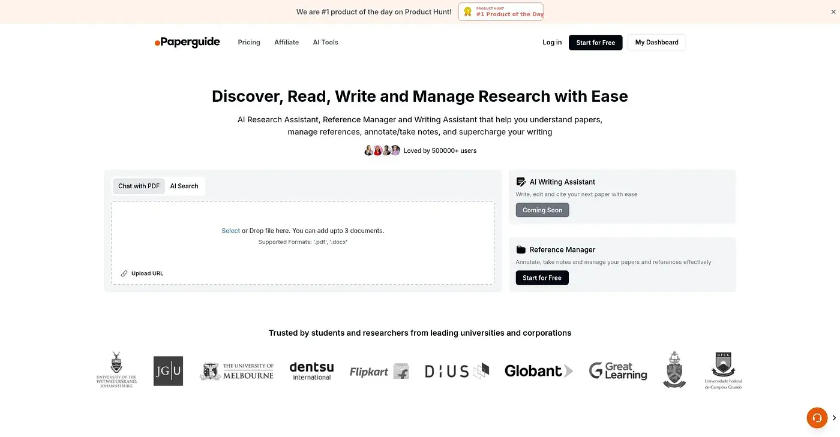Screen dimensions: 840x437
Task: Open the orange support chat headset icon
Action: tap(817, 418)
